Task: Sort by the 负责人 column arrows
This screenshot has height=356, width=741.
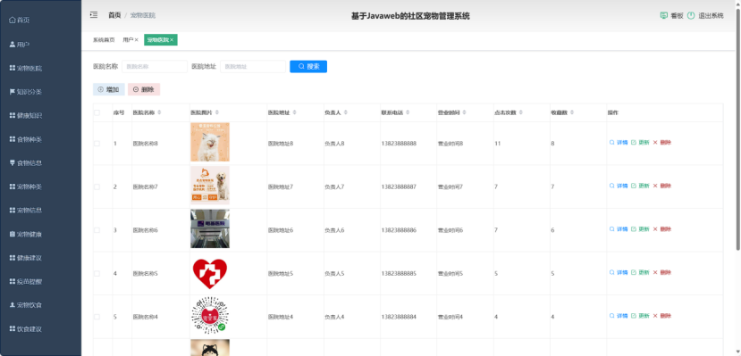Action: click(x=345, y=112)
